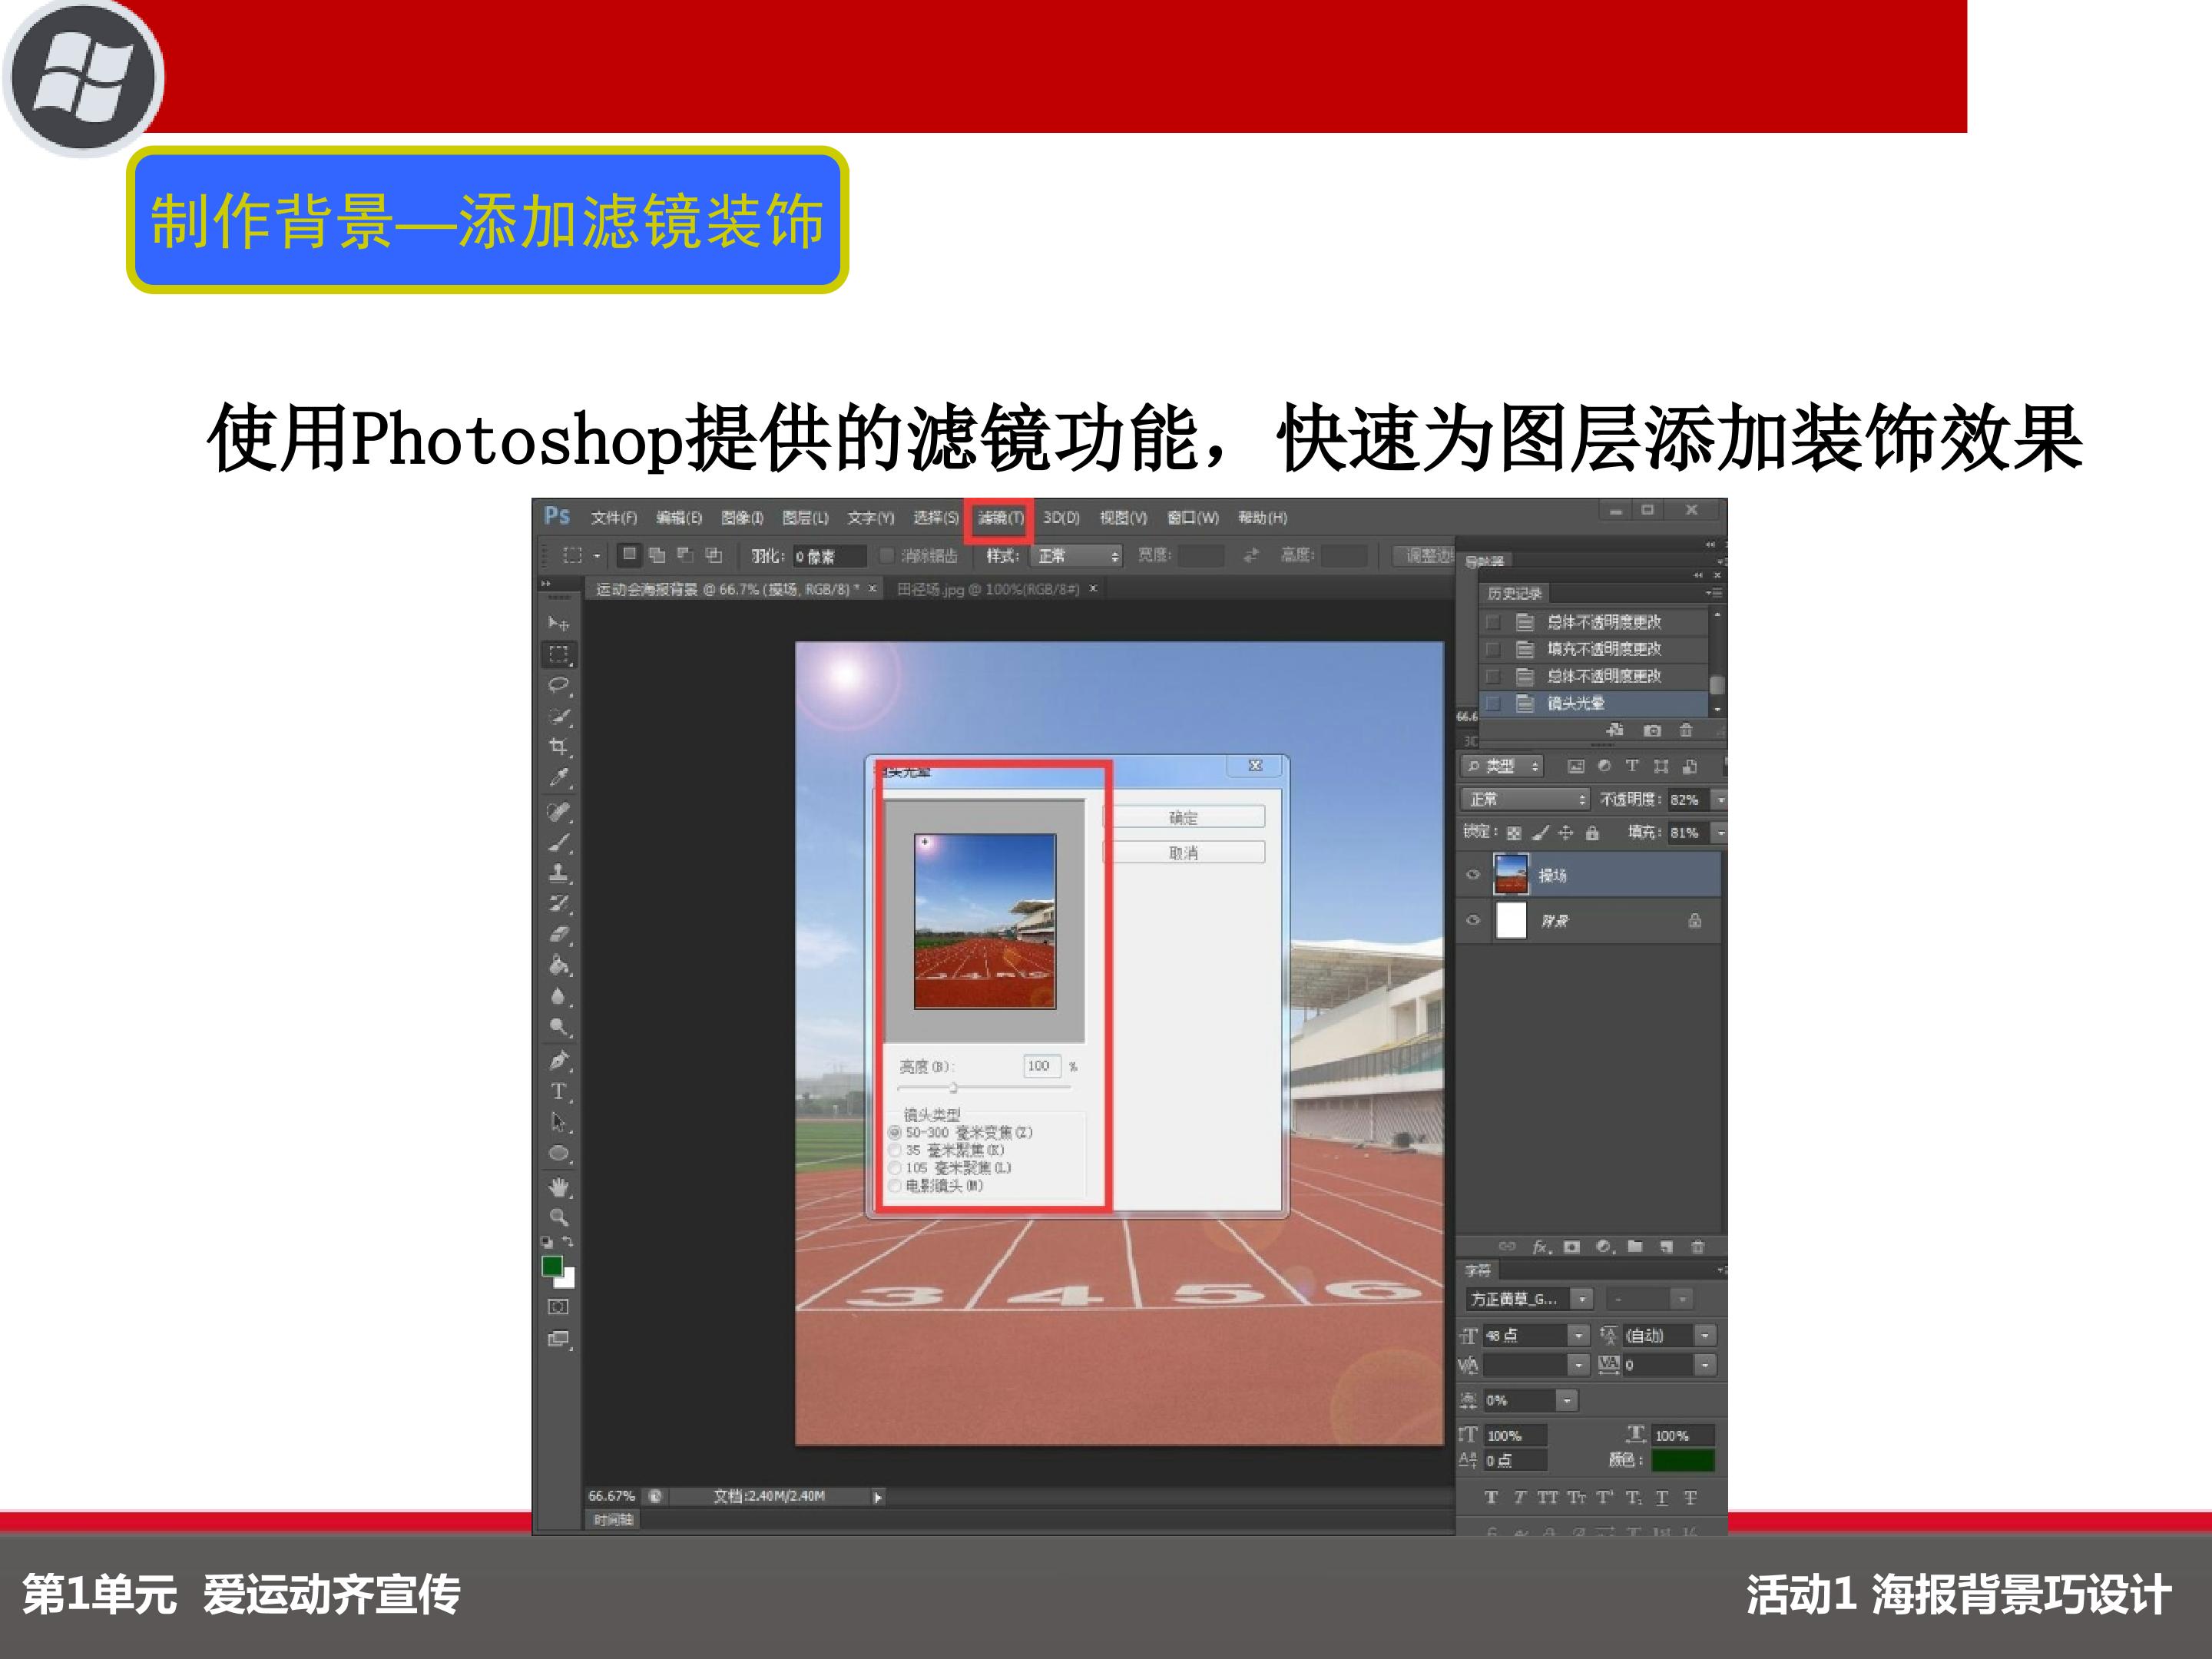Select the Horizontal Type tool
This screenshot has height=1659, width=2212.
558,1091
